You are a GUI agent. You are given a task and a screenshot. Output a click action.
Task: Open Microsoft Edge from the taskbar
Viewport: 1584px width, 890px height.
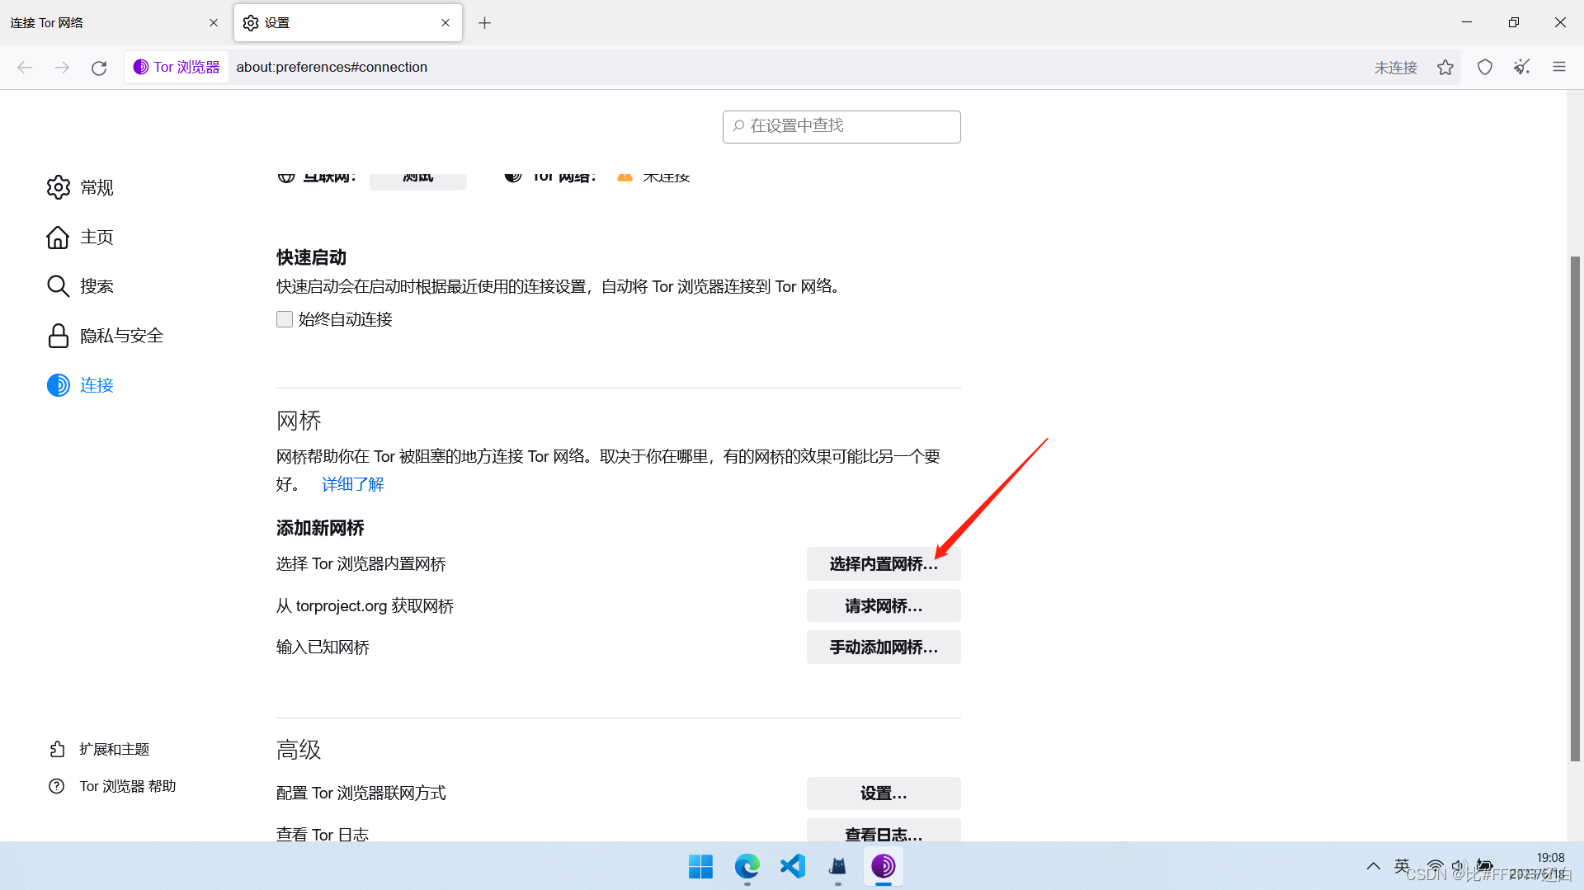coord(746,866)
